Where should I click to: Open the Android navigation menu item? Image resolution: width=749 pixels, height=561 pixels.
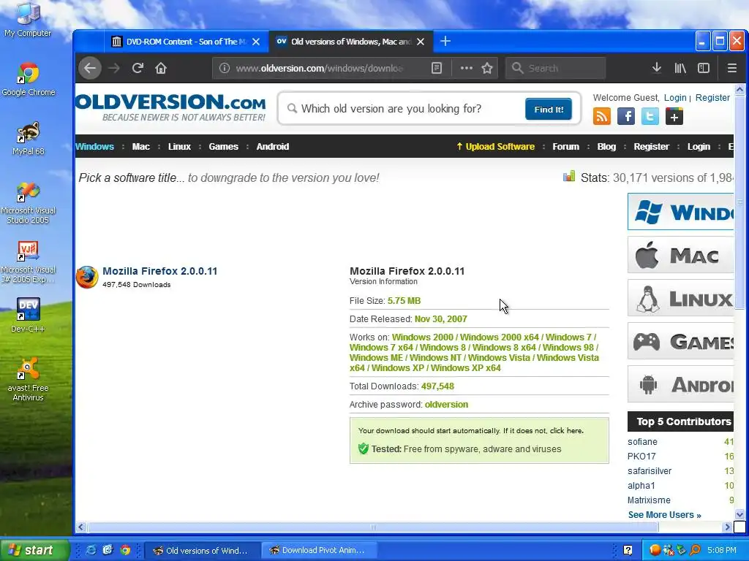[x=273, y=146]
